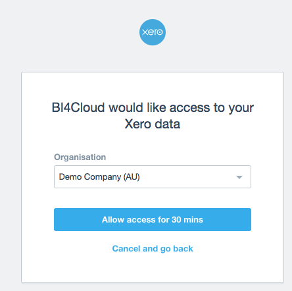Image resolution: width=292 pixels, height=291 pixels.
Task: Click the gray triangle beside Demo Company
Action: [239, 177]
